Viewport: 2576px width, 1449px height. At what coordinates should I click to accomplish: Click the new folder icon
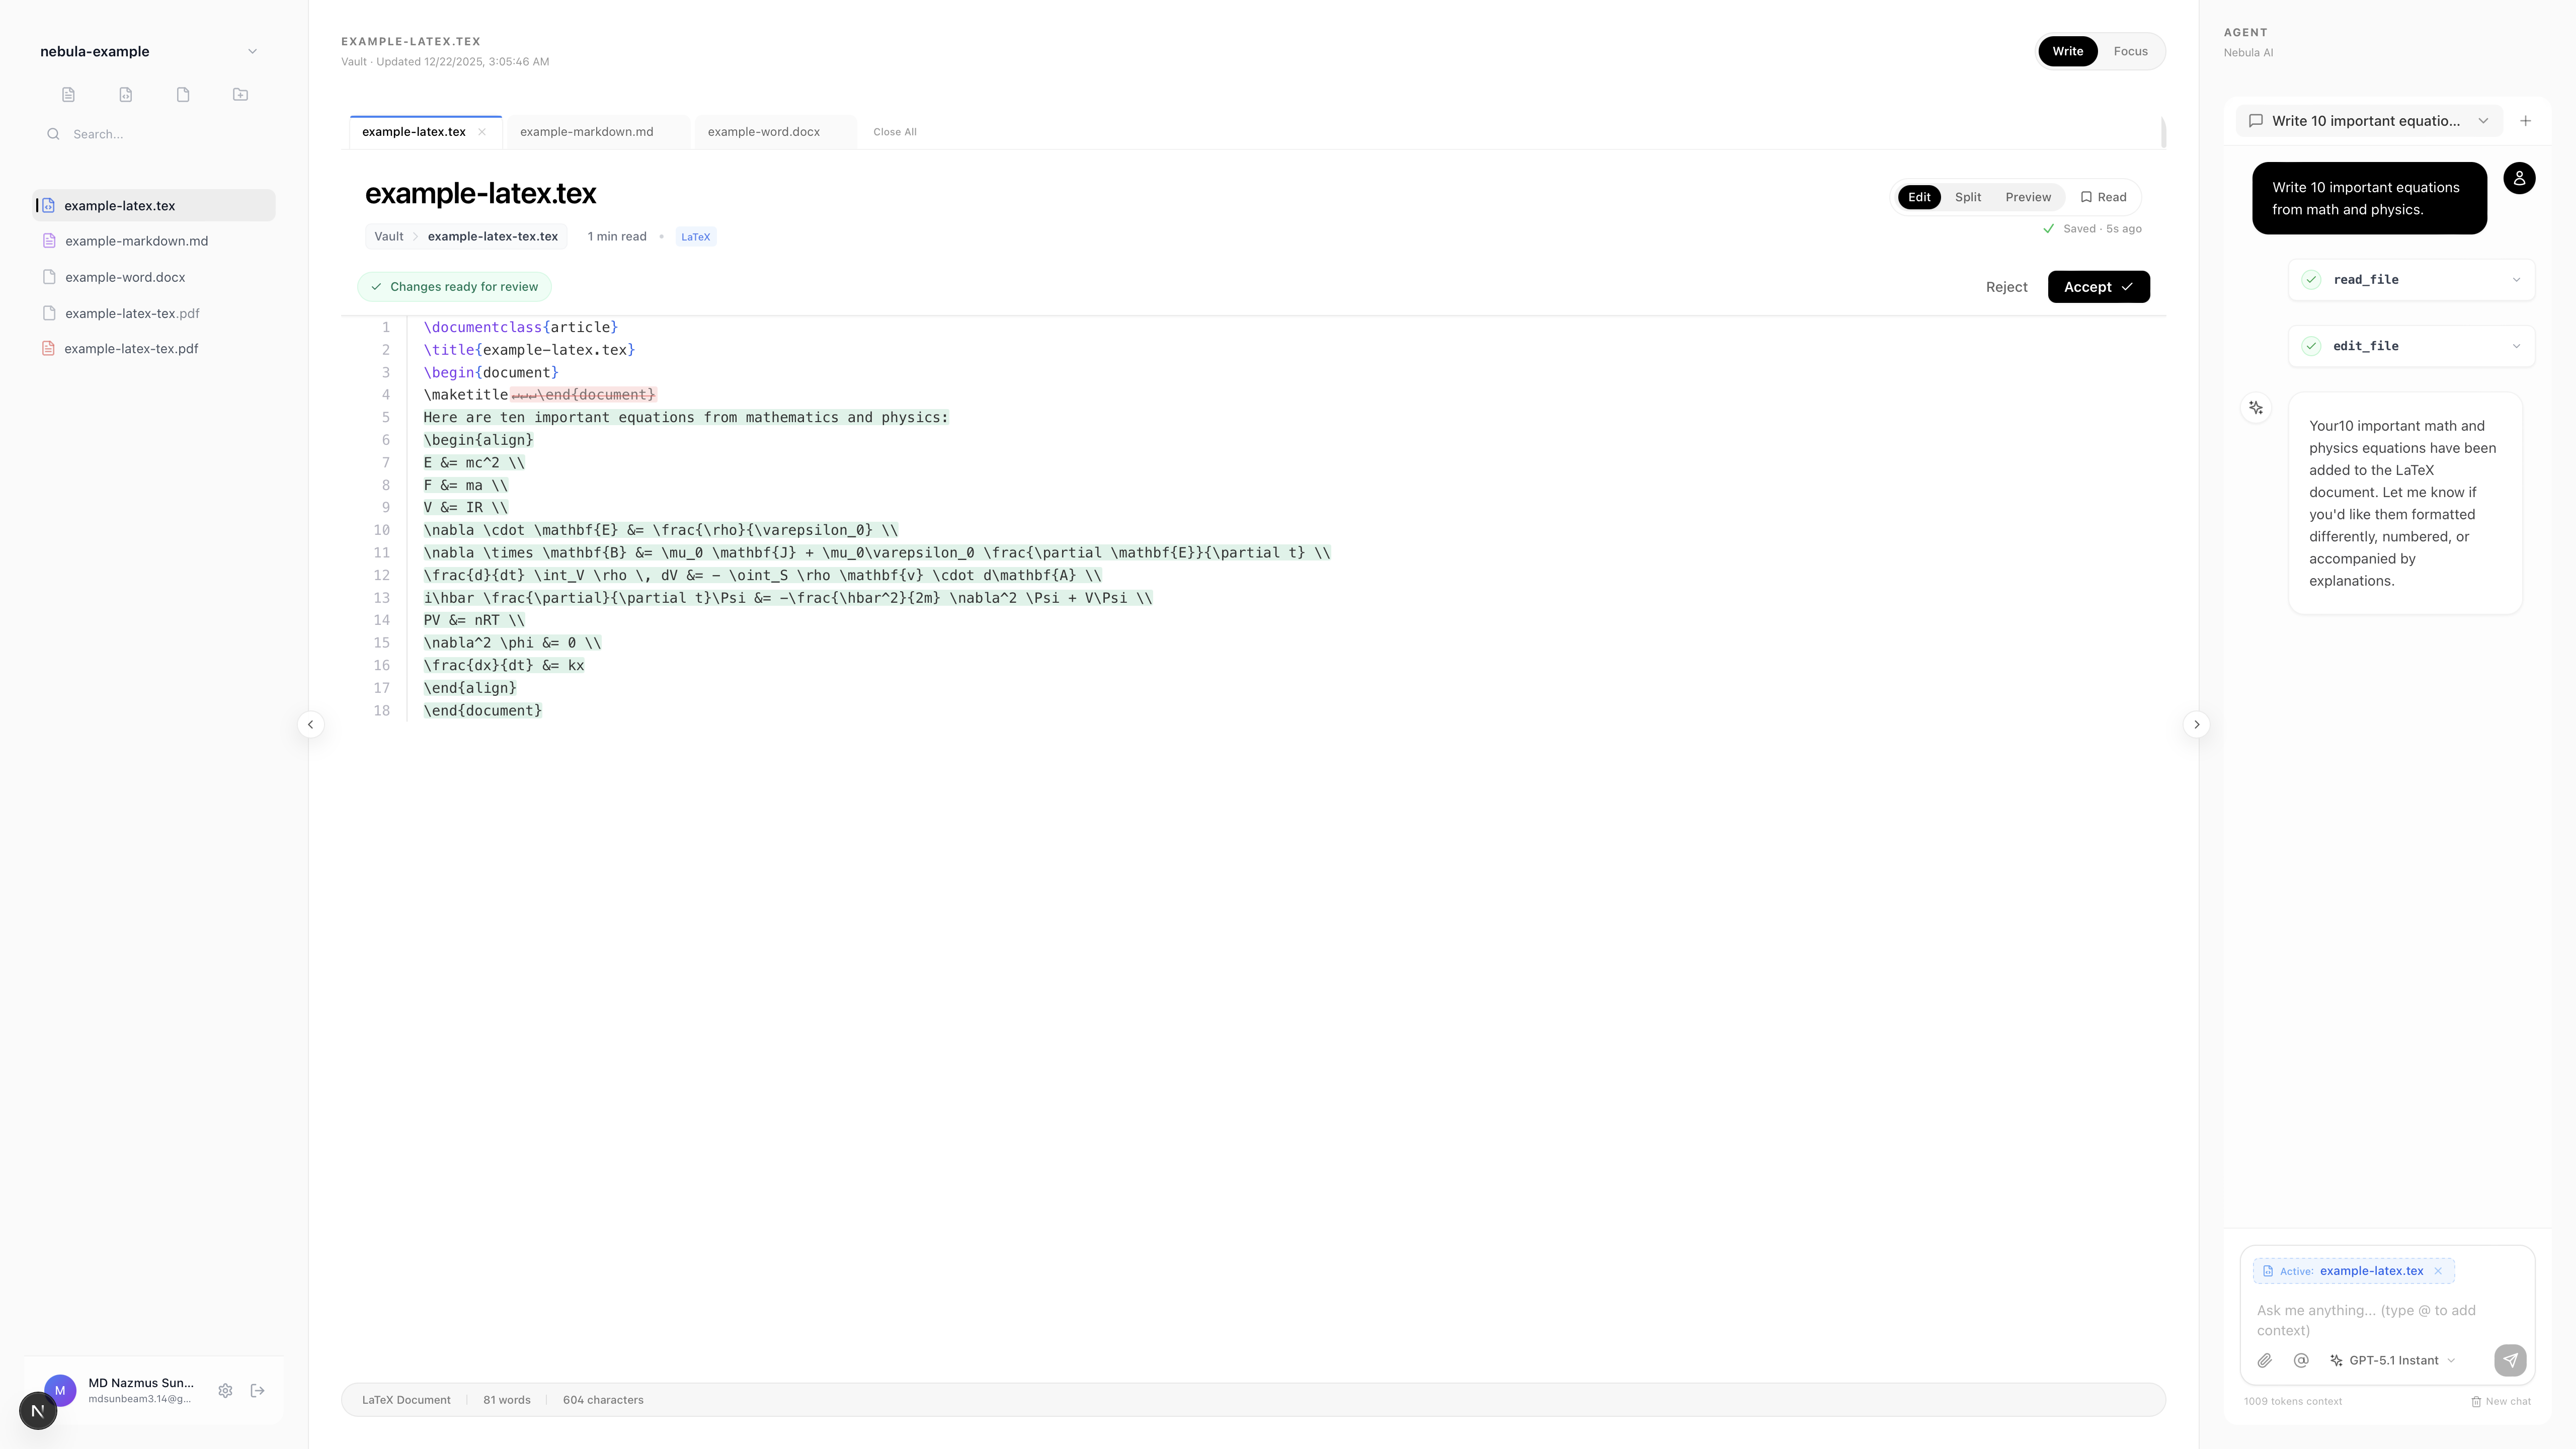point(240,95)
